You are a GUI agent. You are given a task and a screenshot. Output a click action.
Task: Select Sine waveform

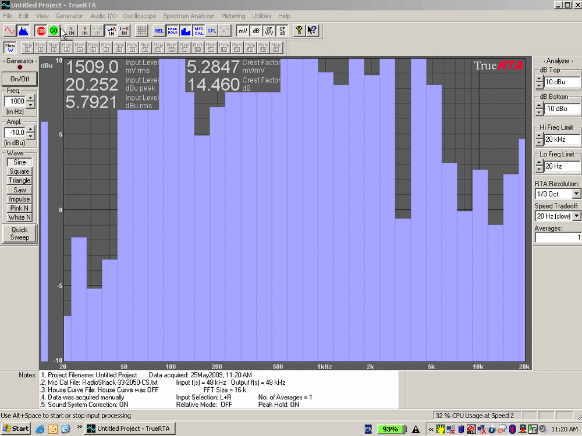[20, 162]
